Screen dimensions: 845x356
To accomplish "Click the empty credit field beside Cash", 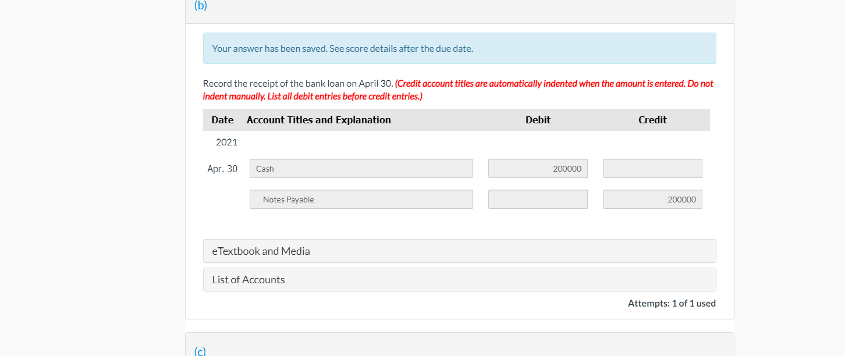I will tap(652, 168).
